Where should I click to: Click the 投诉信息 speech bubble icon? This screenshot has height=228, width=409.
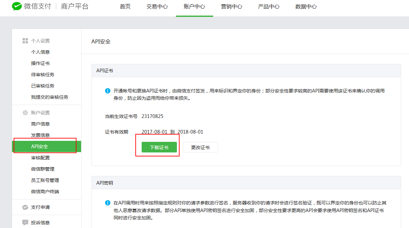pyautogui.click(x=25, y=222)
